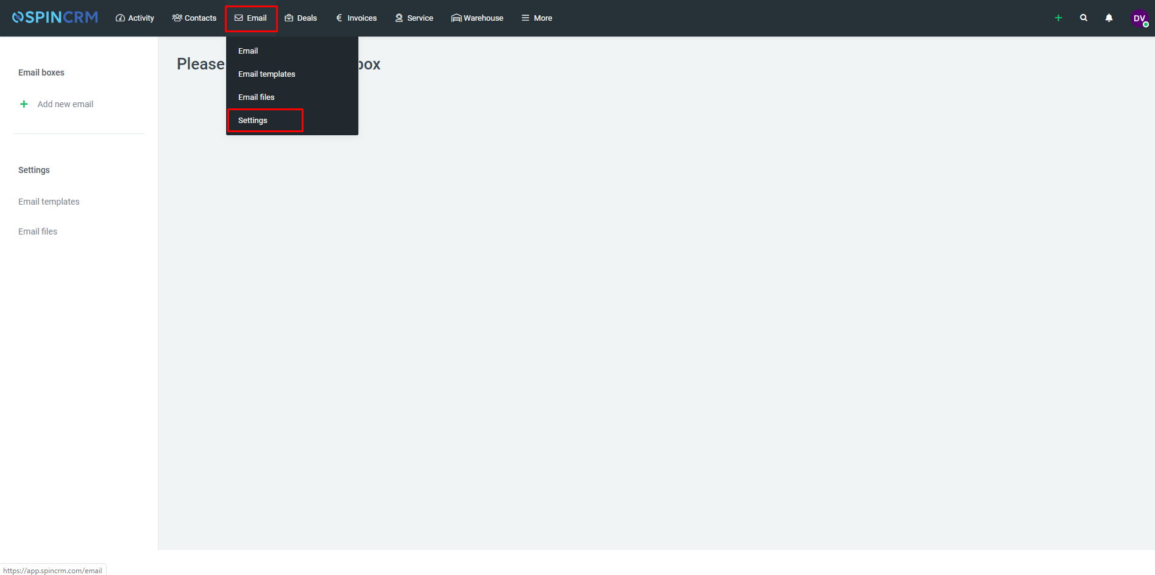
Task: Open Email templates in the sidebar
Action: pyautogui.click(x=49, y=202)
